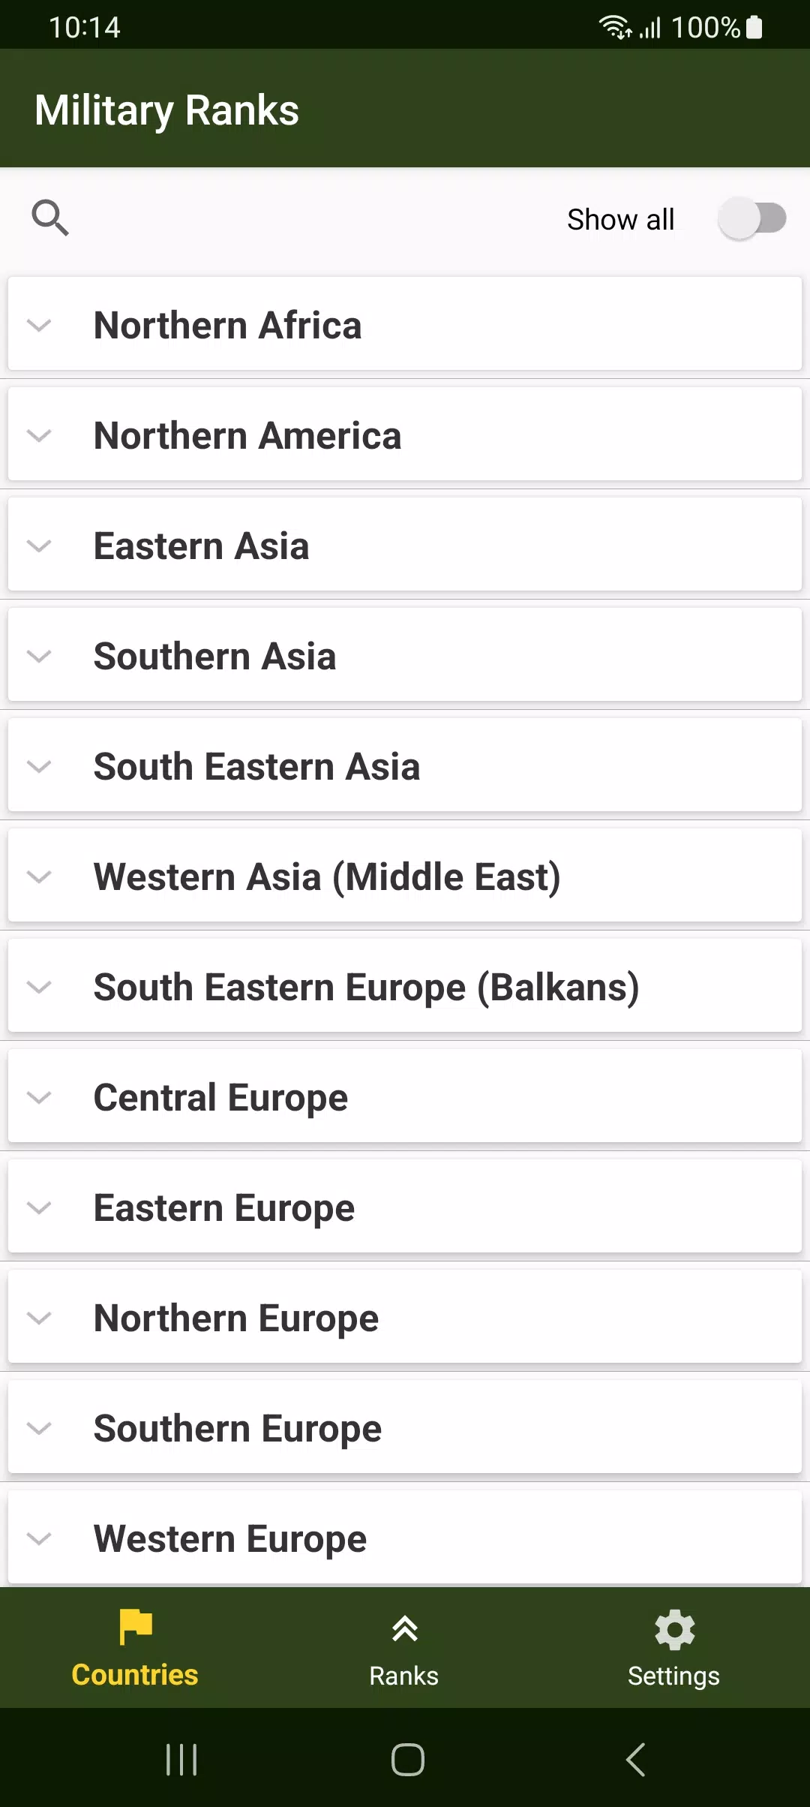Expand the Western Europe row
The height and width of the screenshot is (1807, 810).
pyautogui.click(x=405, y=1538)
